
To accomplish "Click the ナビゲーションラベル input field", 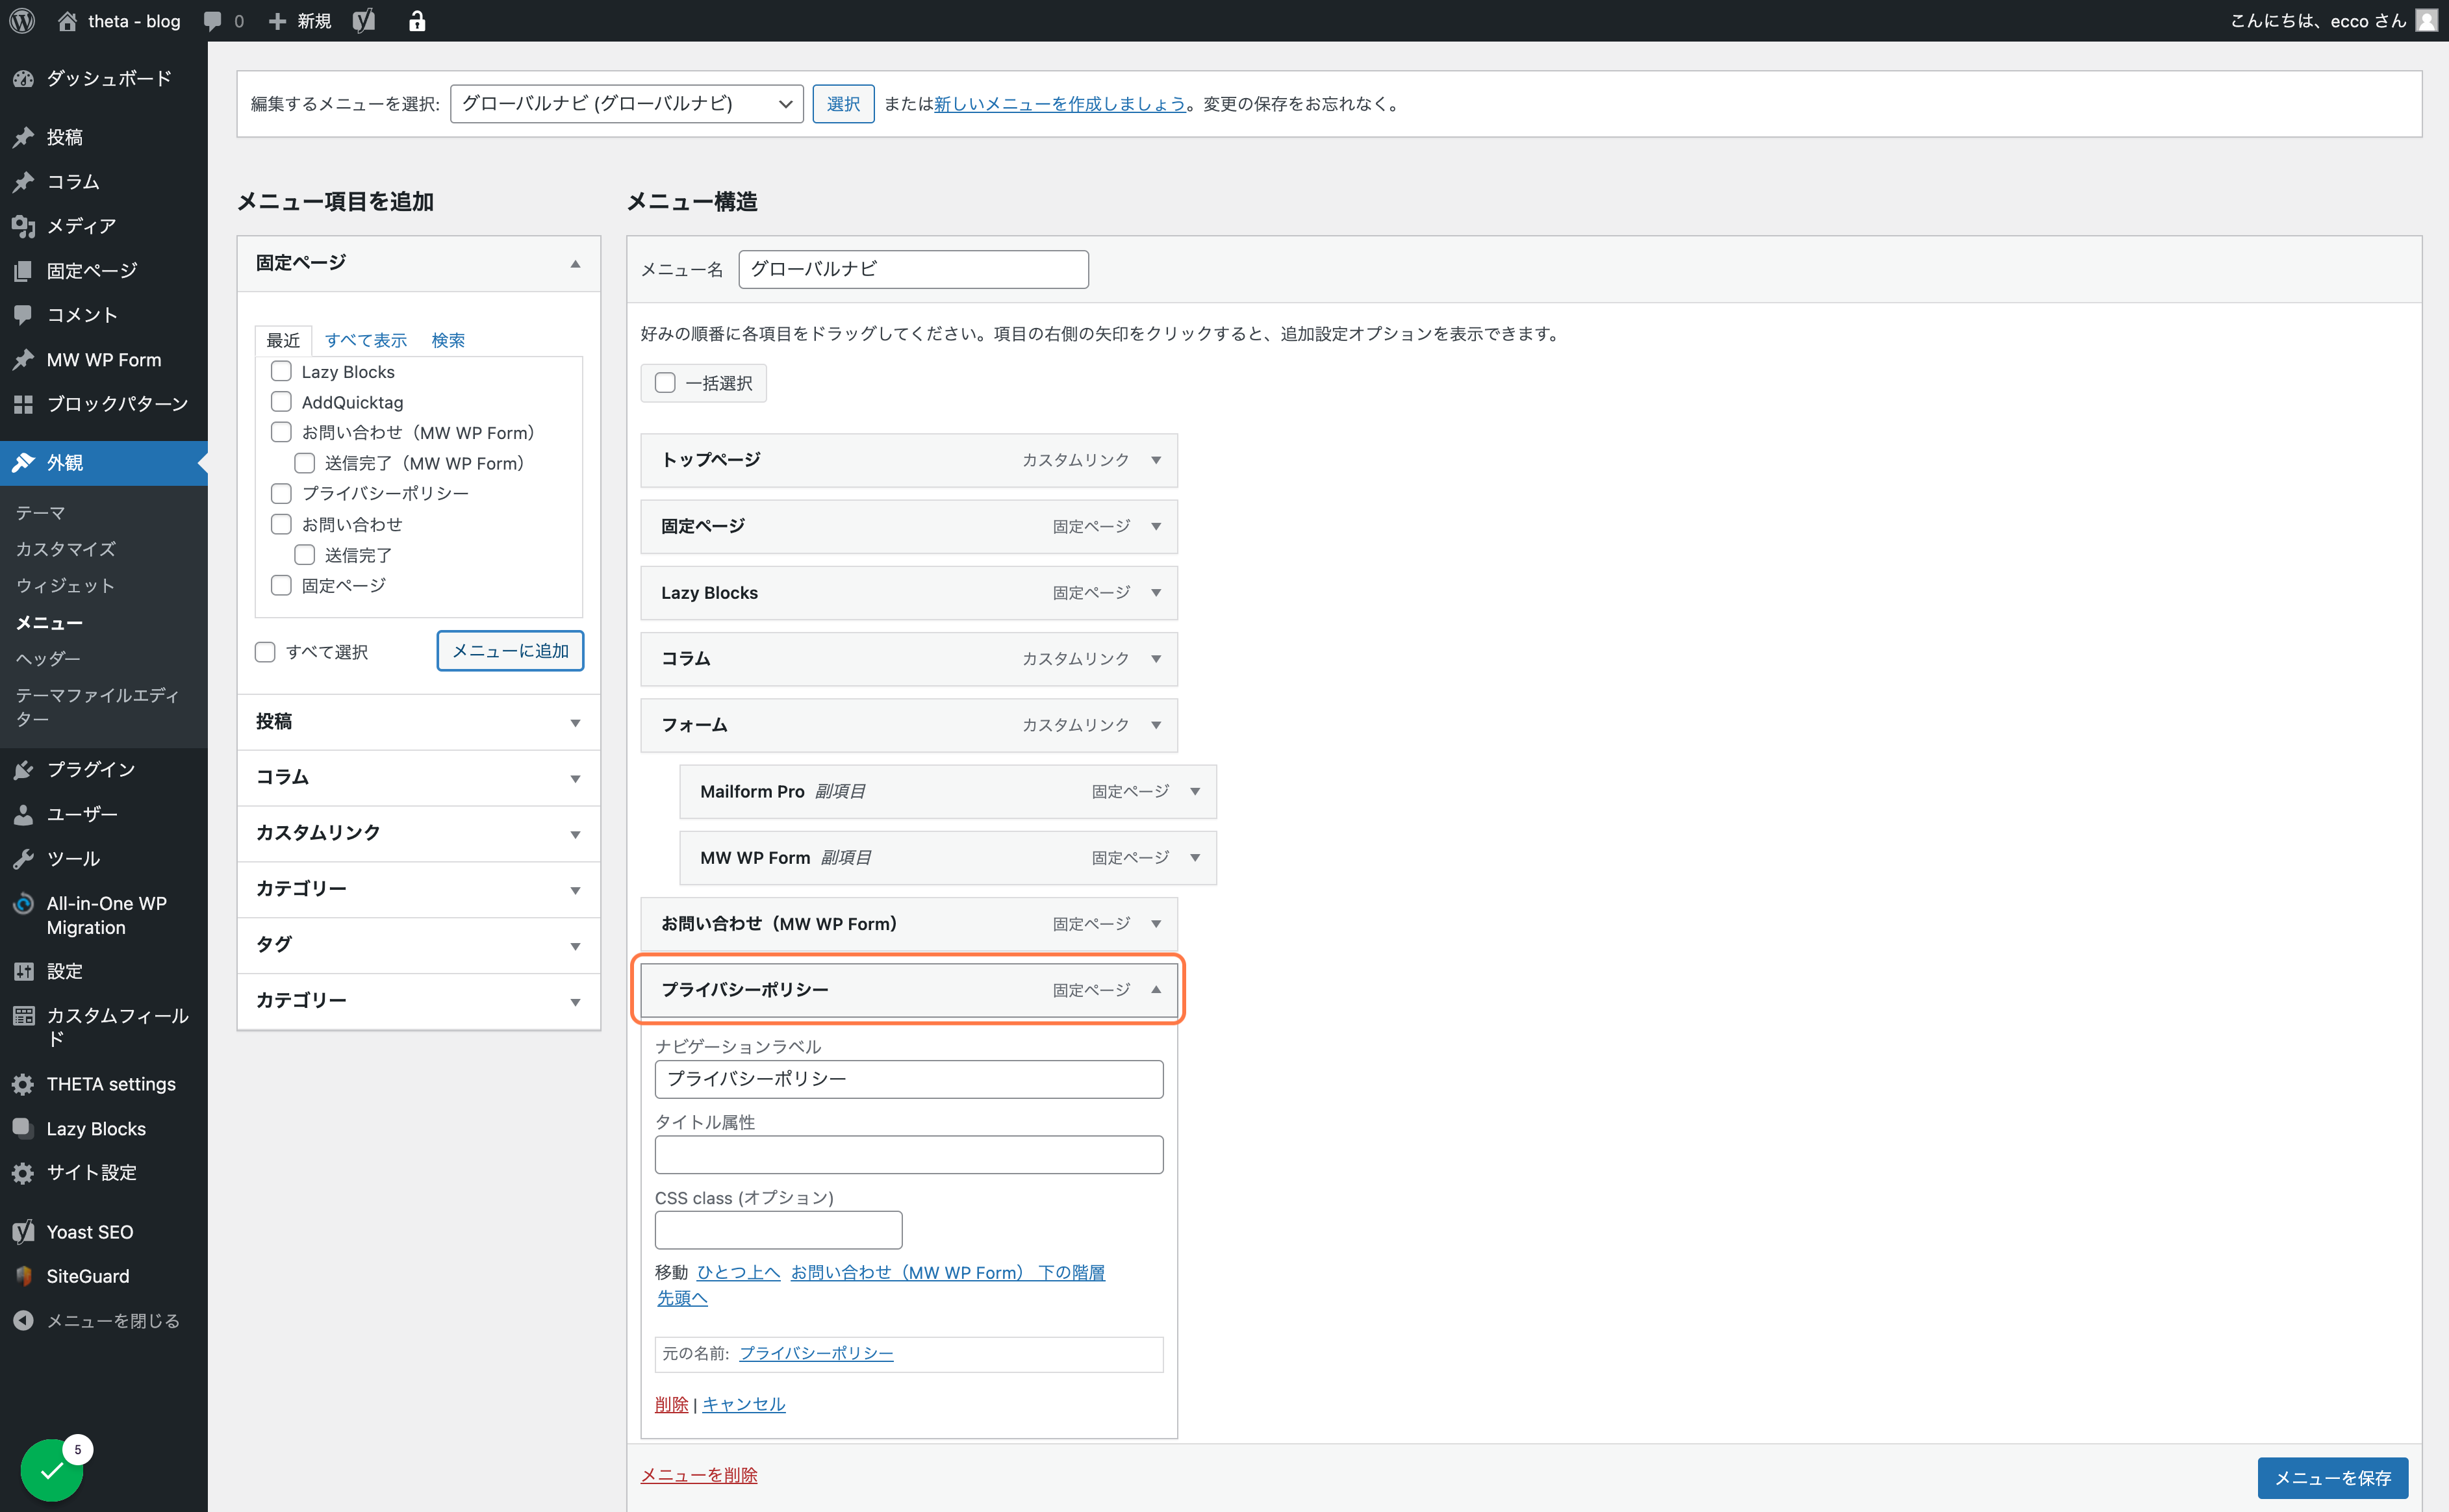I will (x=909, y=1079).
